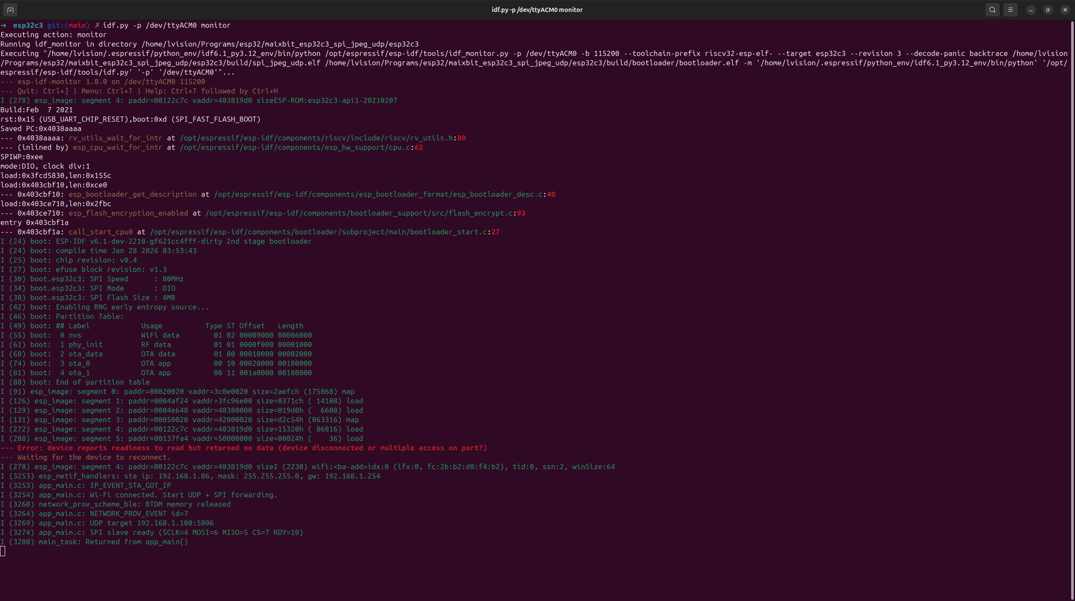Open the hamburger main menu

click(x=1010, y=9)
